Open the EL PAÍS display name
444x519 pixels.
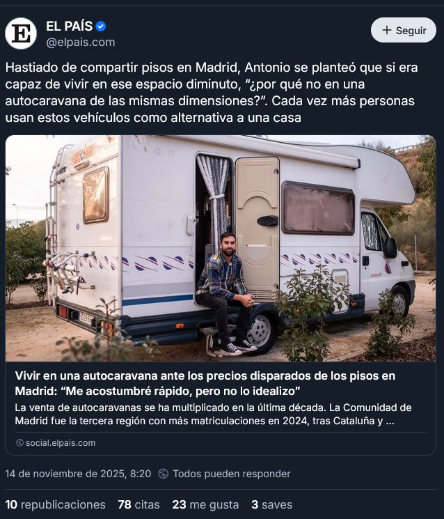[x=69, y=26]
